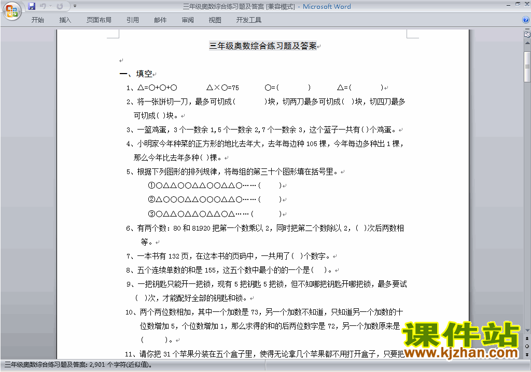Image resolution: width=531 pixels, height=372 pixels.
Task: Click the line starting 9、一把钥匙只能开一把锁
Action: pyautogui.click(x=267, y=284)
